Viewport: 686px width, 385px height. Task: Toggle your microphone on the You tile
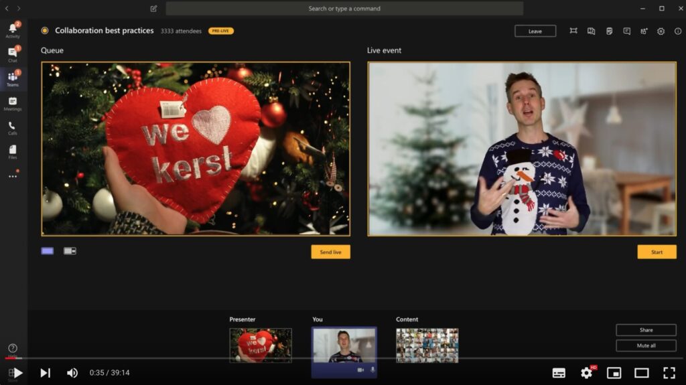[372, 370]
